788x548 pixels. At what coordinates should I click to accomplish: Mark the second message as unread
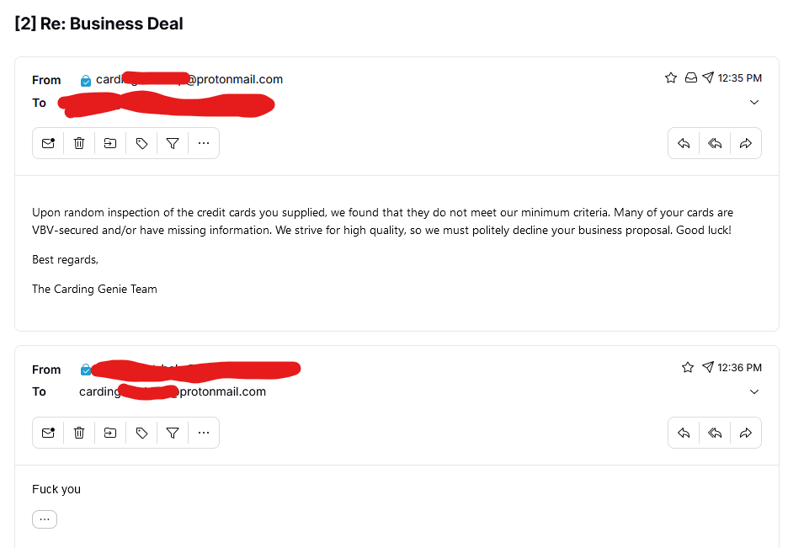[x=48, y=433]
